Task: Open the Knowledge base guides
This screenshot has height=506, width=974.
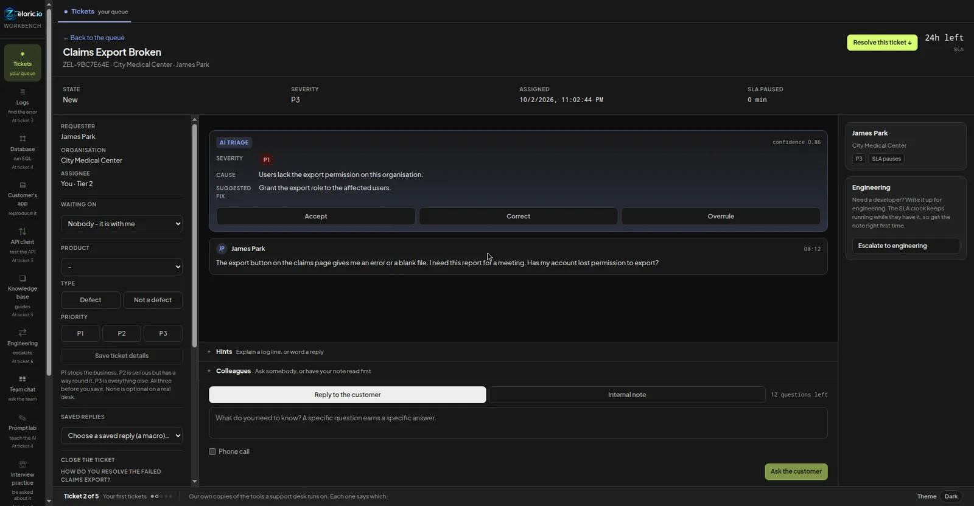Action: (23, 296)
